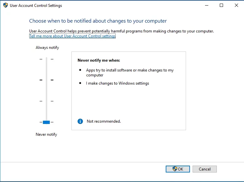Close the User Account Control Settings window
Viewport: 244px width, 182px height.
[236, 5]
